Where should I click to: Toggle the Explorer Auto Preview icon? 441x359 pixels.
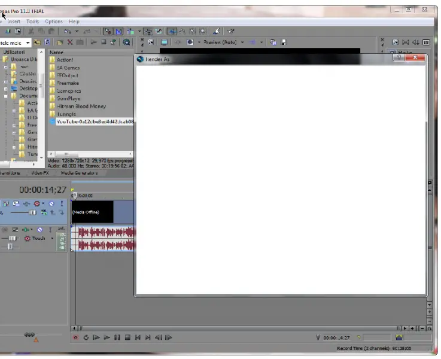point(113,42)
